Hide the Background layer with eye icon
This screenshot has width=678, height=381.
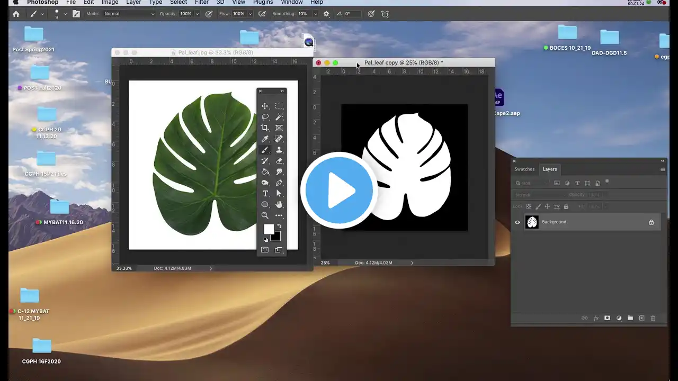pos(518,222)
